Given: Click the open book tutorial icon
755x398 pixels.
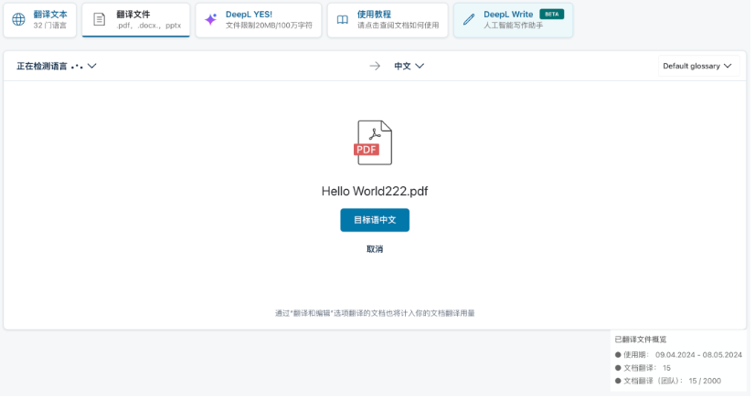Looking at the screenshot, I should 343,20.
